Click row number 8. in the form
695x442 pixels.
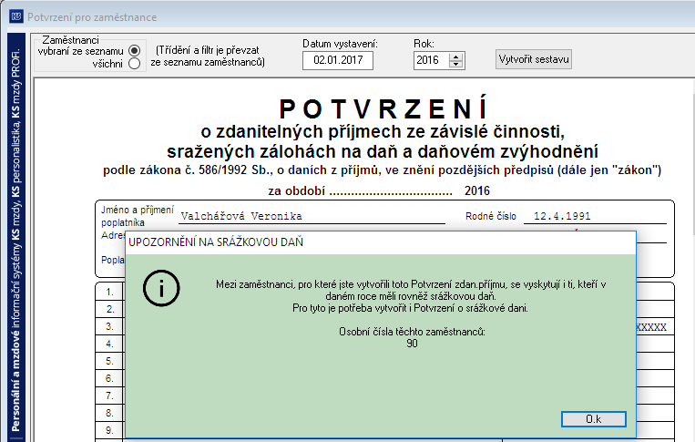(110, 413)
